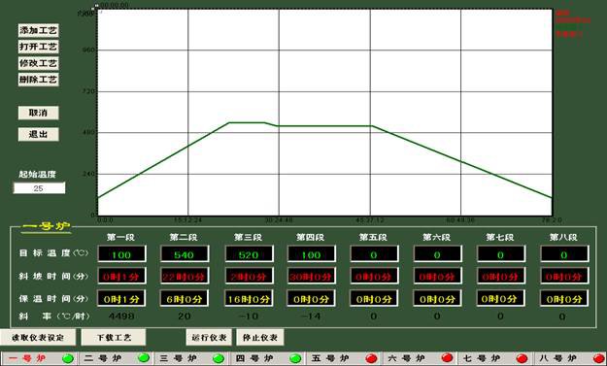This screenshot has width=607, height=366.
Task: Click 下载工艺 to download the process
Action: (x=114, y=338)
